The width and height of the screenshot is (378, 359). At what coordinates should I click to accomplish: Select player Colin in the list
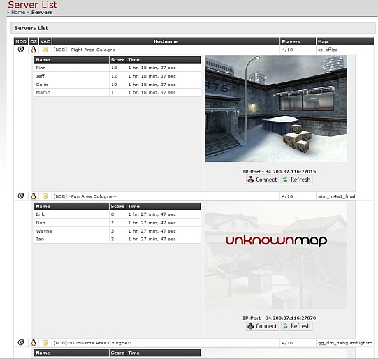coord(42,85)
